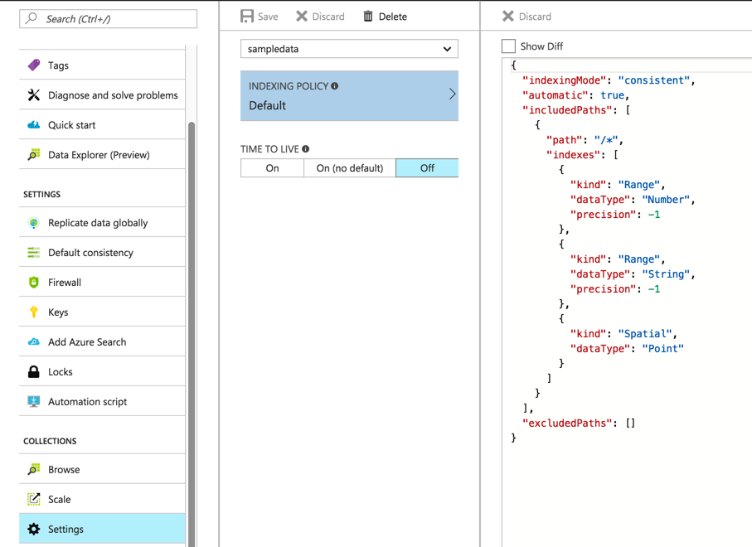Open Diagnose and solve problems

(102, 95)
